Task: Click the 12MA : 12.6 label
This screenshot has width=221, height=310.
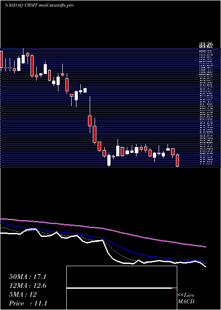Action: pyautogui.click(x=27, y=286)
